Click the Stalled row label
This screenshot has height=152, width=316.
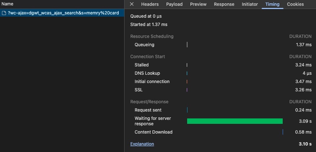tap(142, 65)
